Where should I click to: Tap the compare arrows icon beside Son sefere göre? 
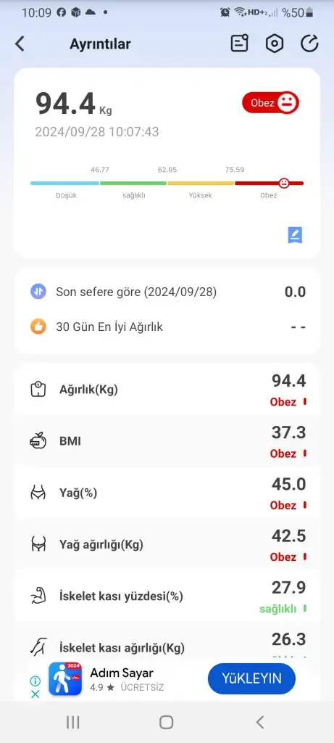coord(38,292)
